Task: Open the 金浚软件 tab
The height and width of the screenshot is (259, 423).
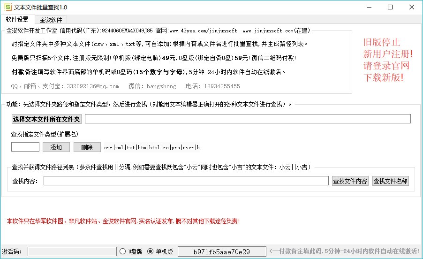Action: pos(51,20)
